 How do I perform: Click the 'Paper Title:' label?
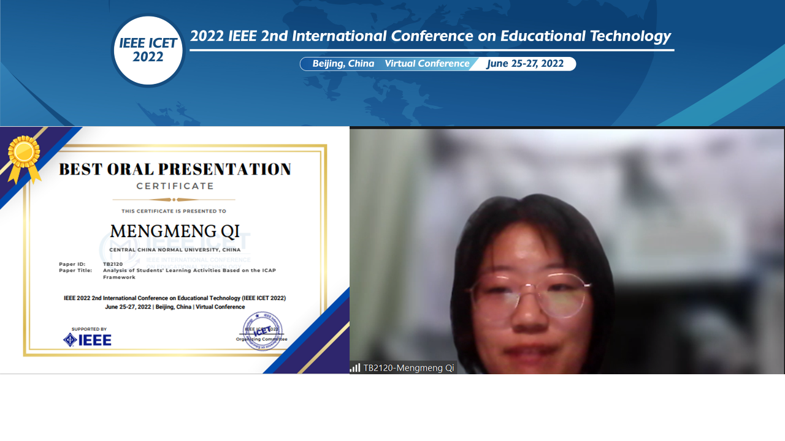[75, 270]
